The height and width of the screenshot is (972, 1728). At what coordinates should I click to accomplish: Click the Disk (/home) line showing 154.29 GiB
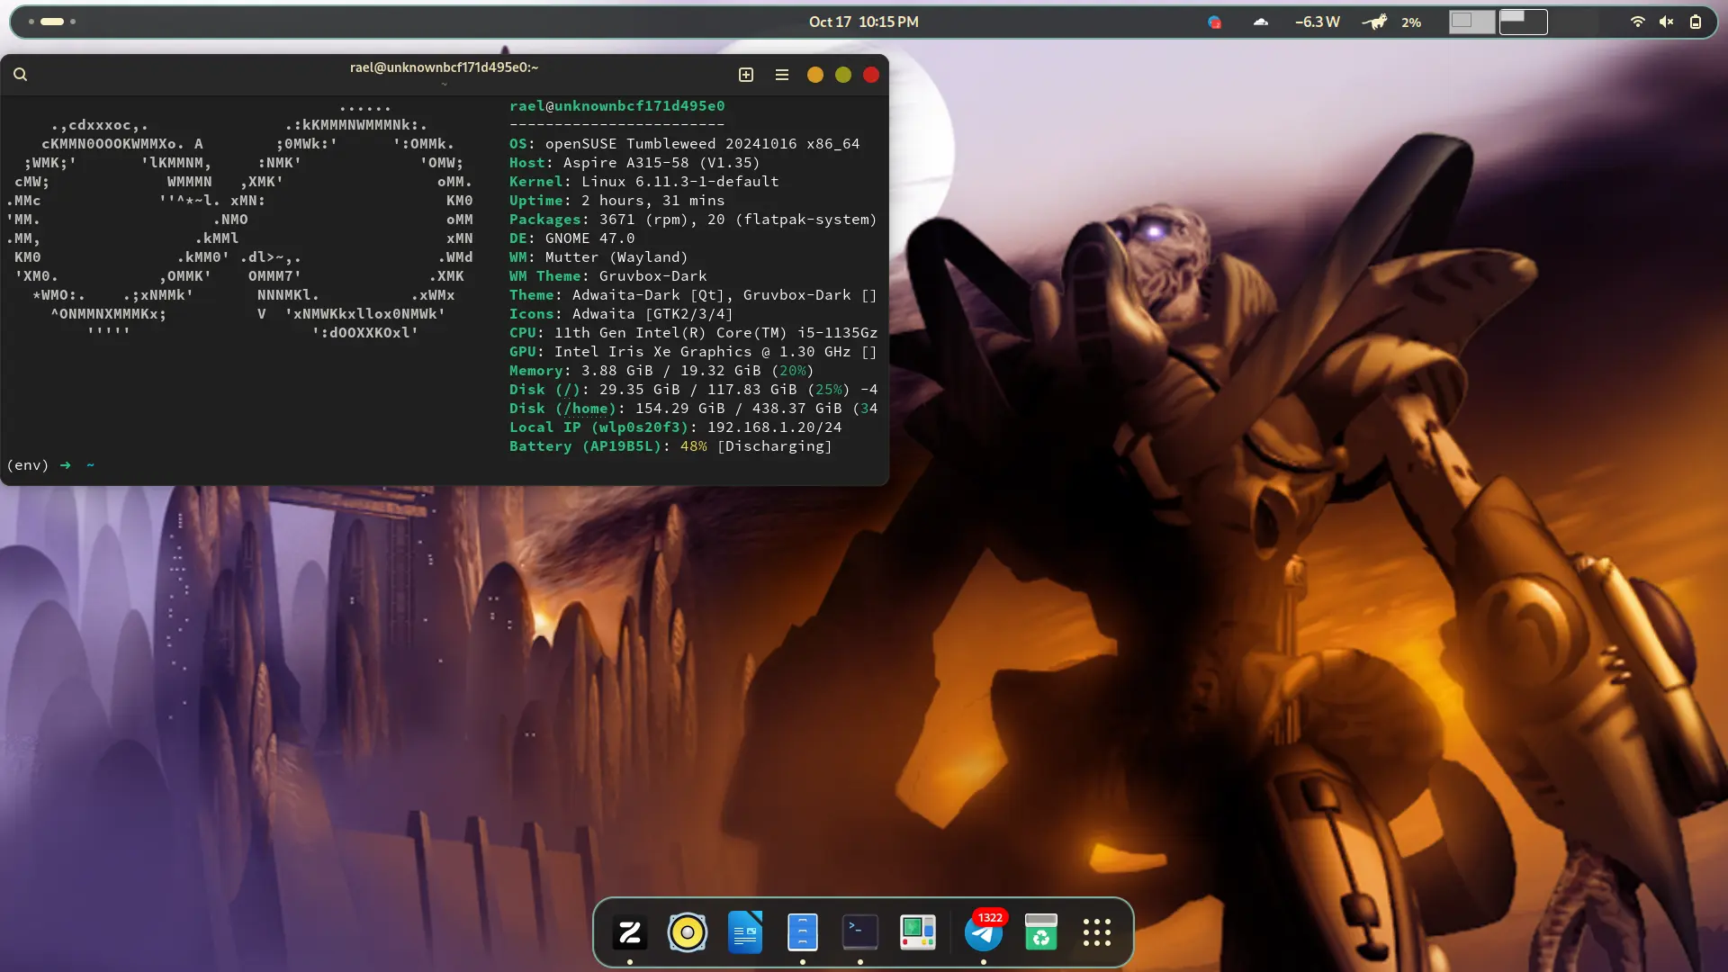(x=693, y=409)
